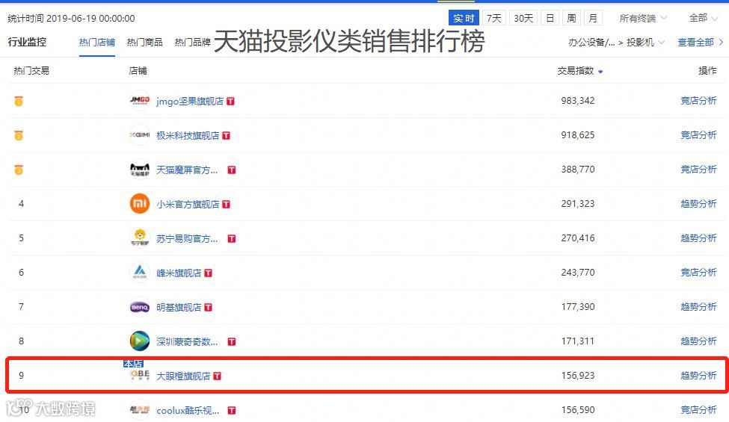Click Tmall badge beside 苏宁易购官方
The image size is (729, 422).
pyautogui.click(x=232, y=238)
